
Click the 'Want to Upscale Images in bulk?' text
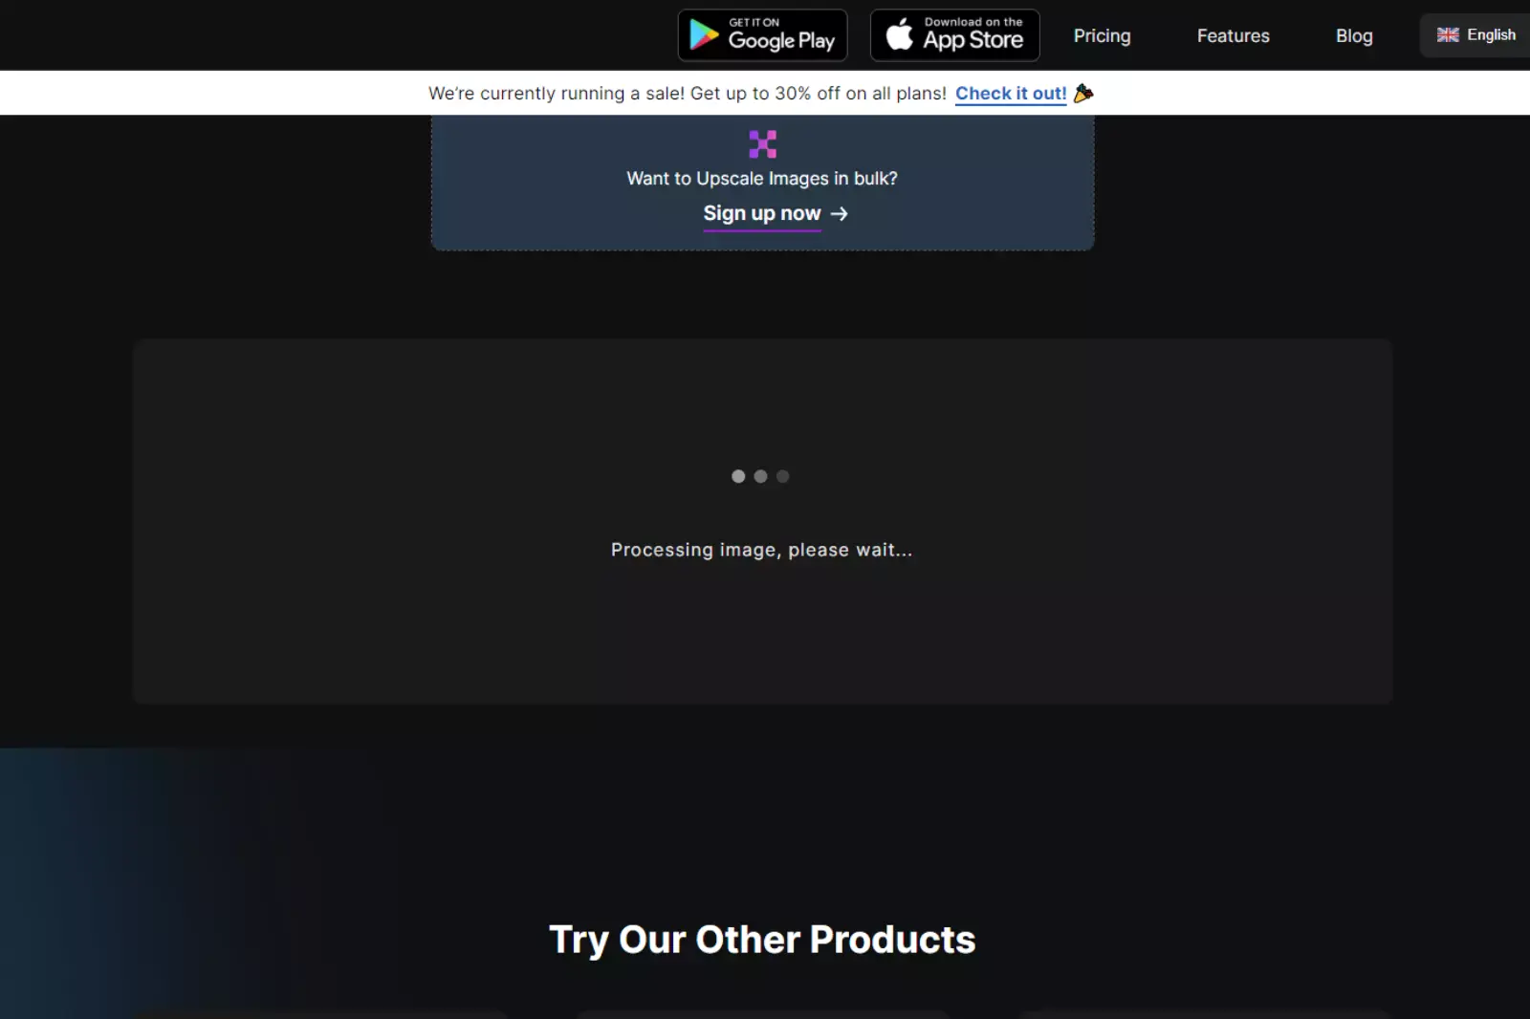coord(761,179)
